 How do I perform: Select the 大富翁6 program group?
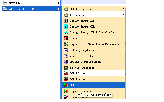tap(31, 3)
